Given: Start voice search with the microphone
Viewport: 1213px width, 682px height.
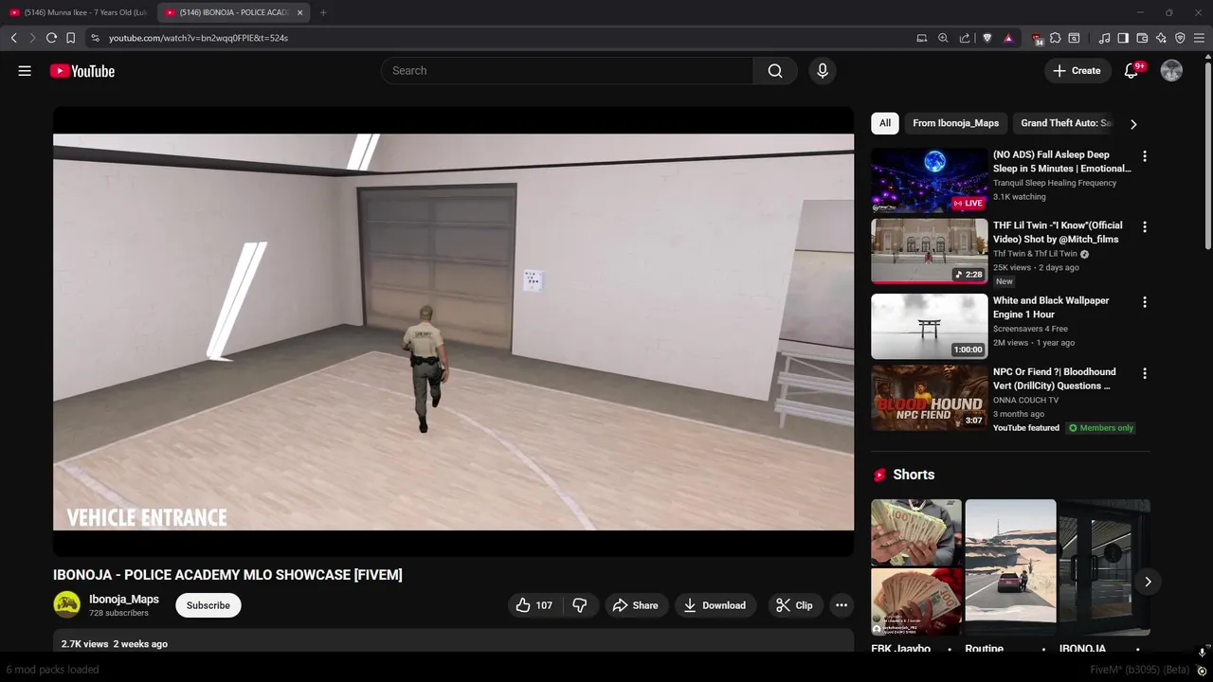Looking at the screenshot, I should pyautogui.click(x=823, y=71).
